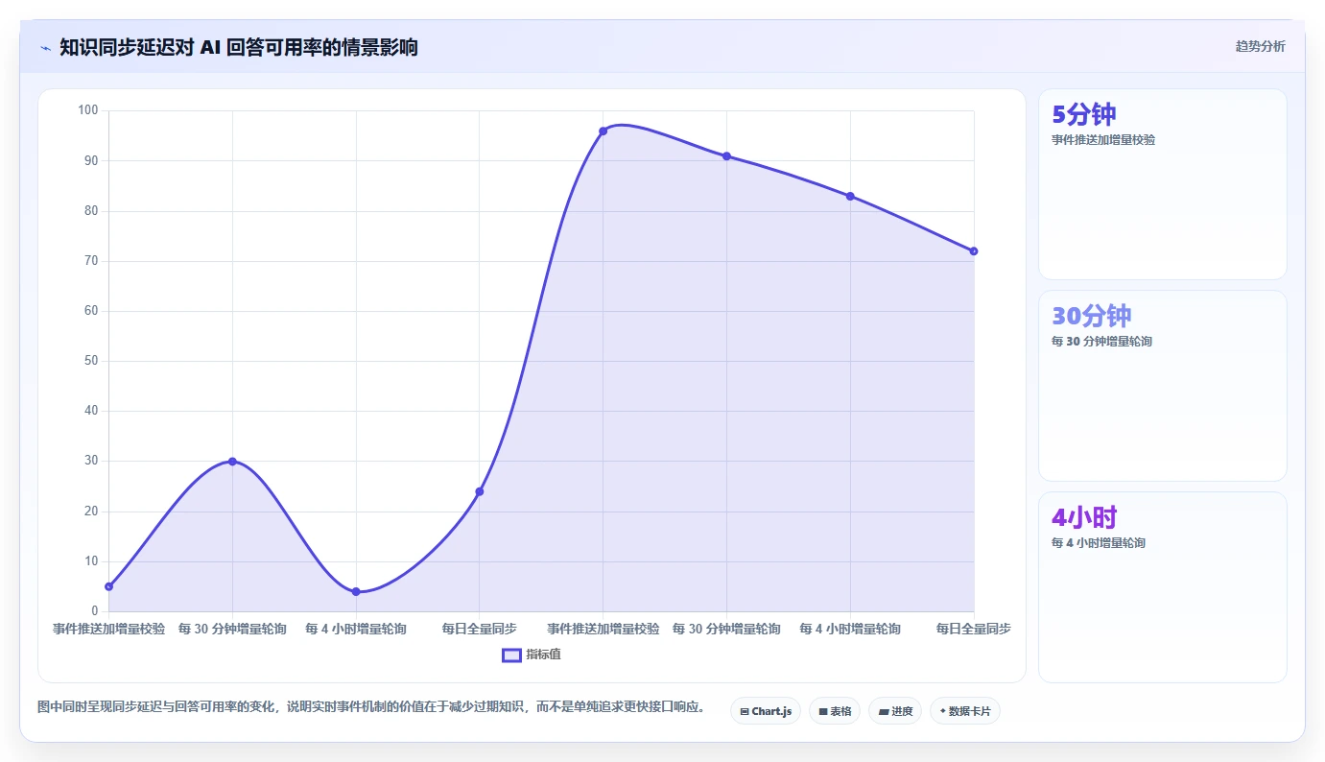Click 每 30 分钟增量轮询 subtitle in the 30分钟 card
The height and width of the screenshot is (762, 1325).
(1101, 342)
